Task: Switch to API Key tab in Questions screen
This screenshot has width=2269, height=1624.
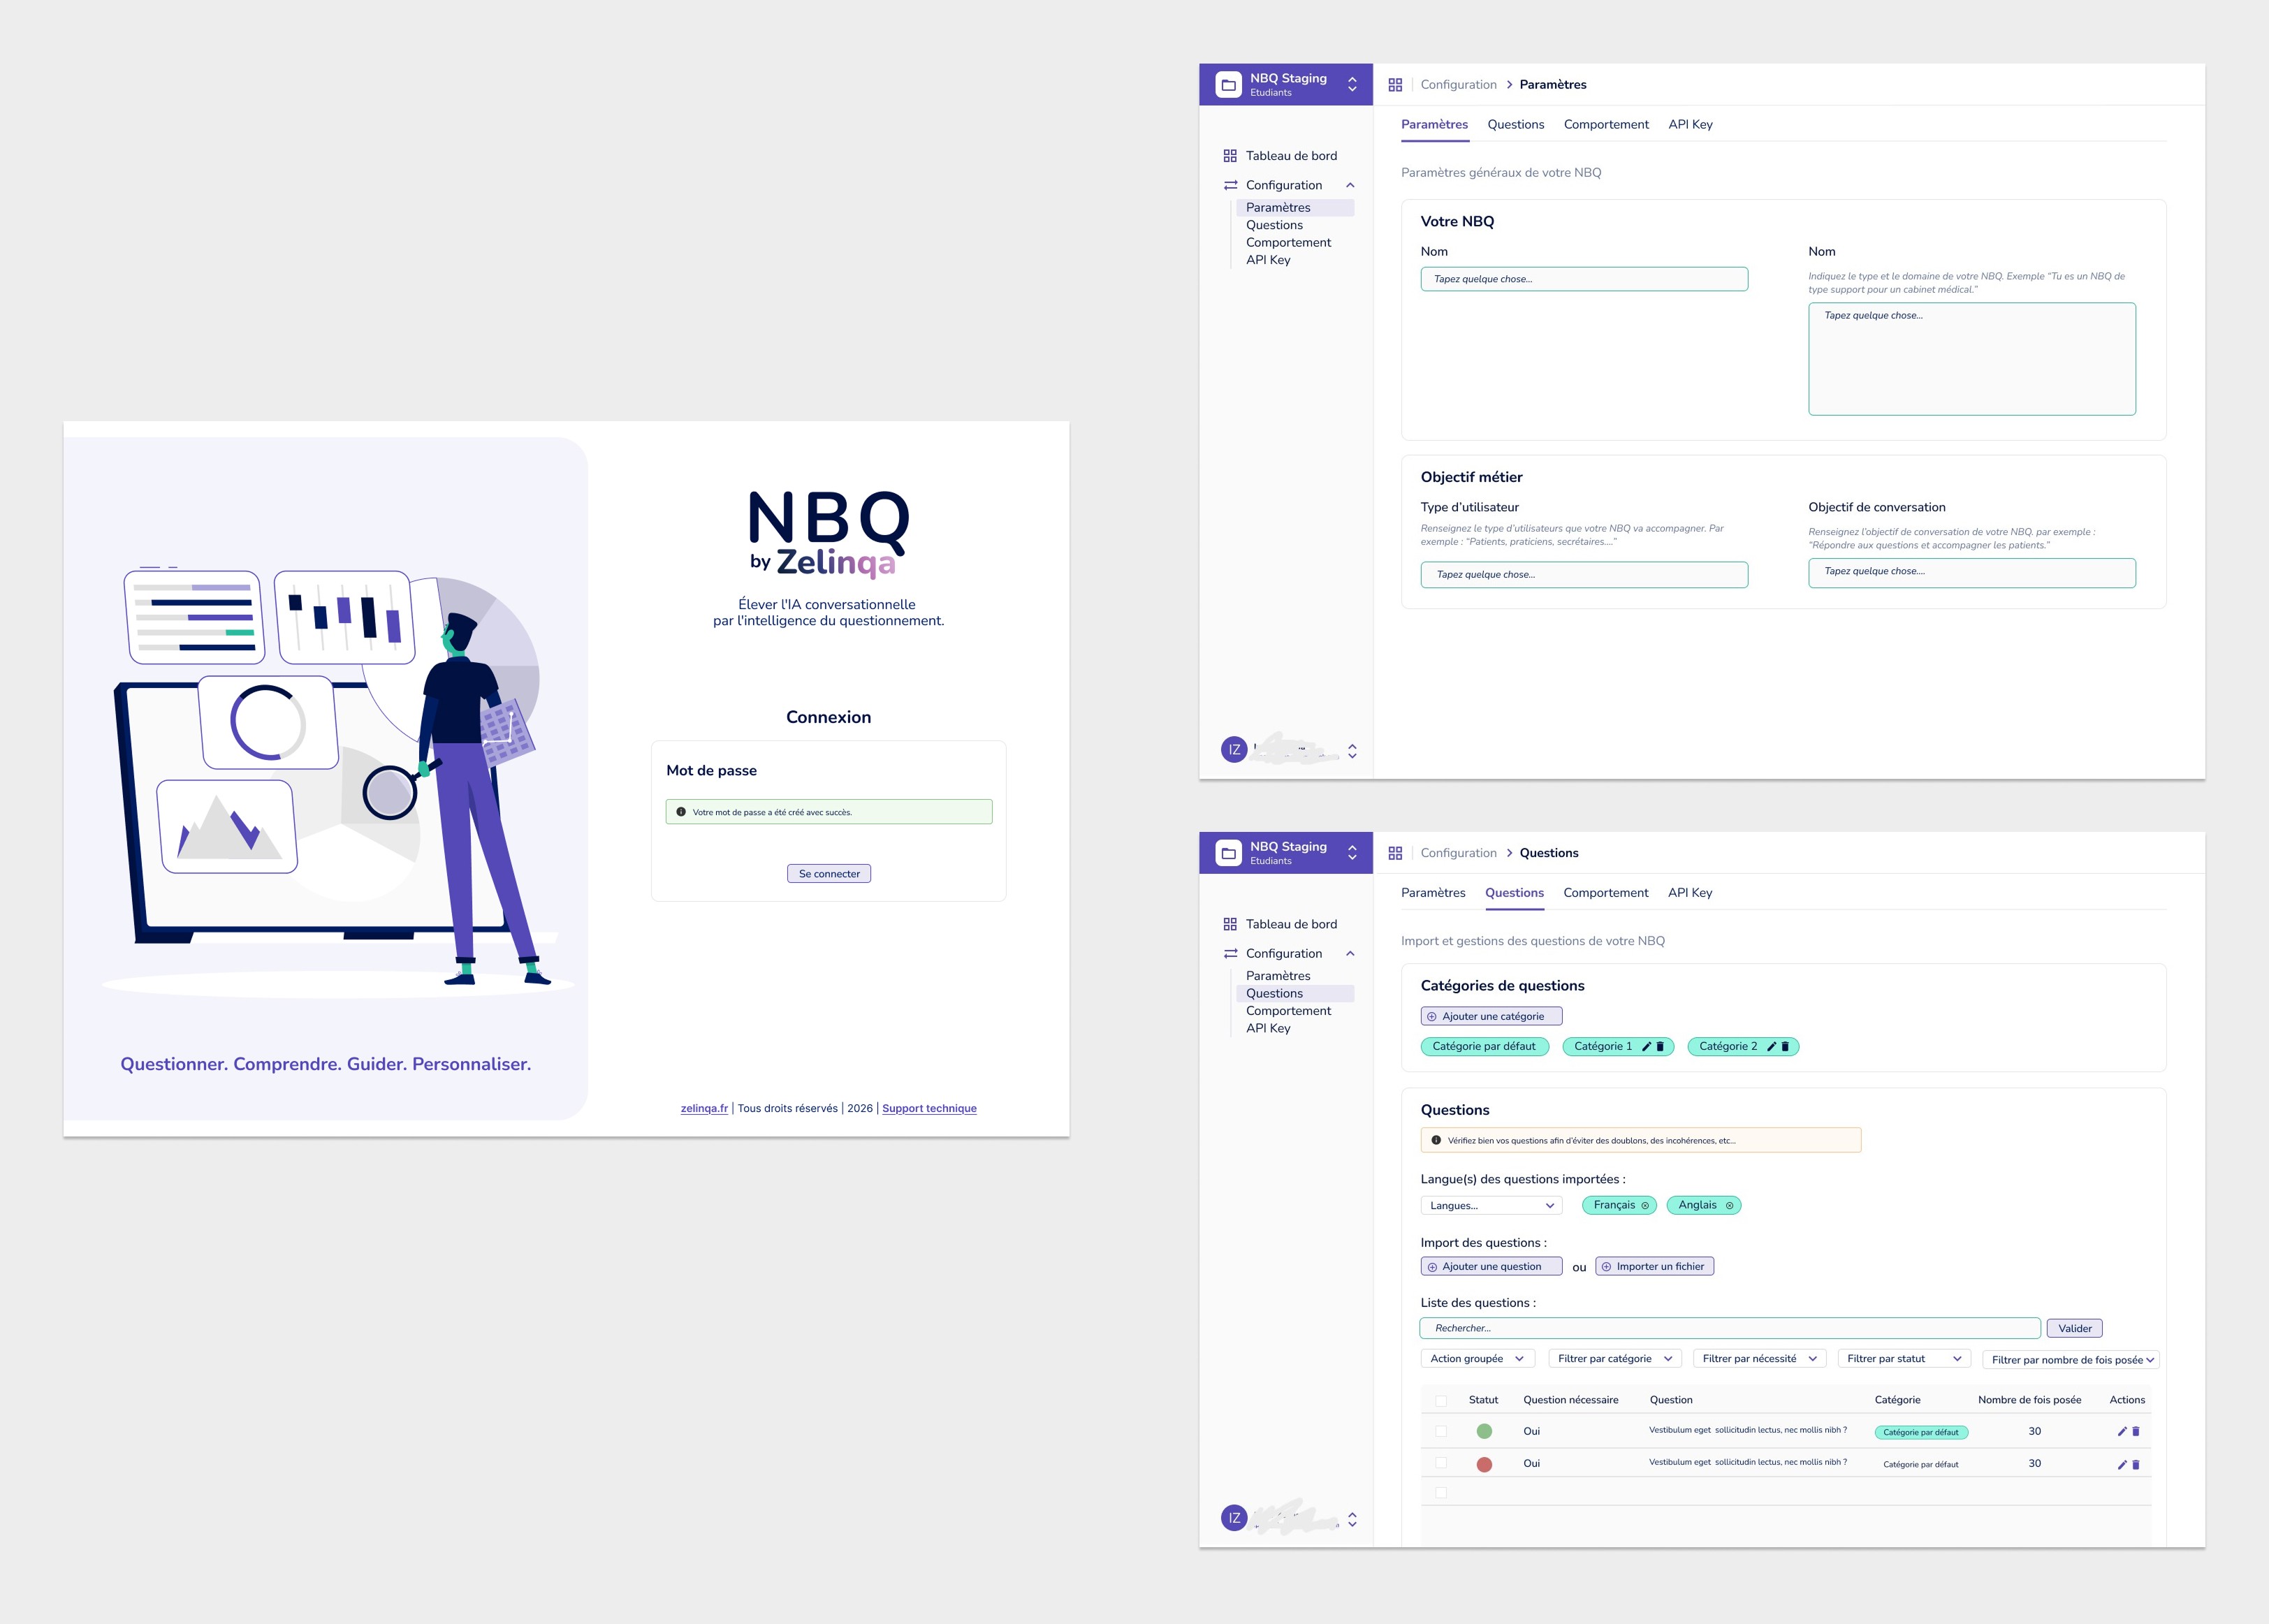Action: (1690, 892)
